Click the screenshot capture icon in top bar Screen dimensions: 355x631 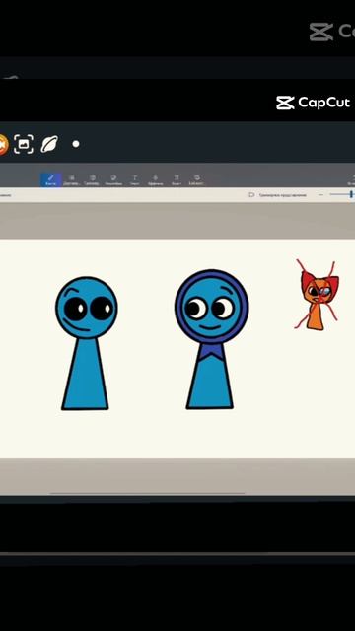[24, 144]
